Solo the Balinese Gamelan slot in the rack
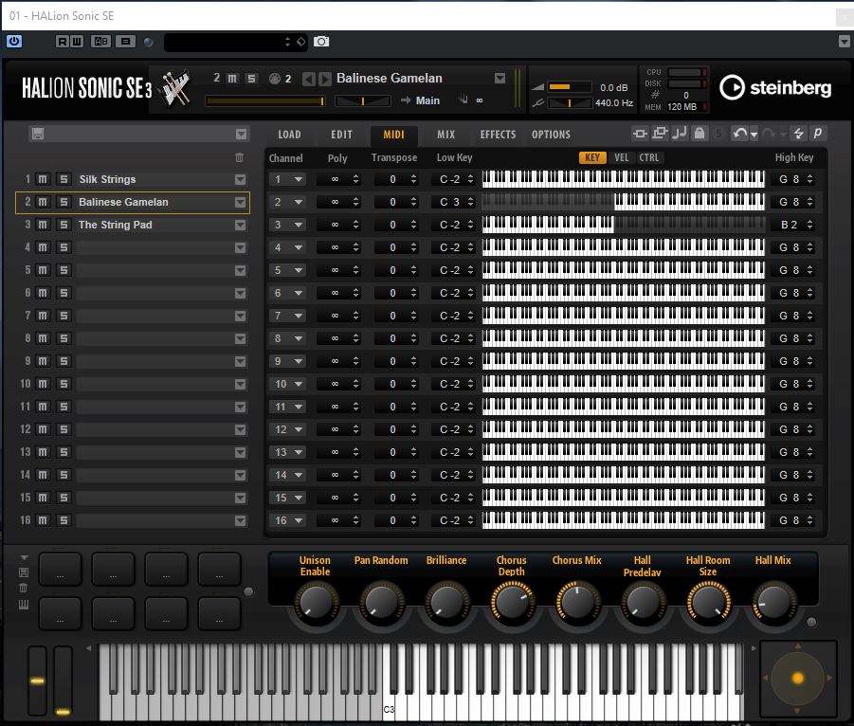 (x=64, y=202)
